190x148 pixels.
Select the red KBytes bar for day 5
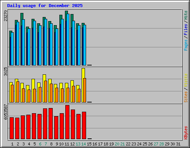tap(34, 126)
